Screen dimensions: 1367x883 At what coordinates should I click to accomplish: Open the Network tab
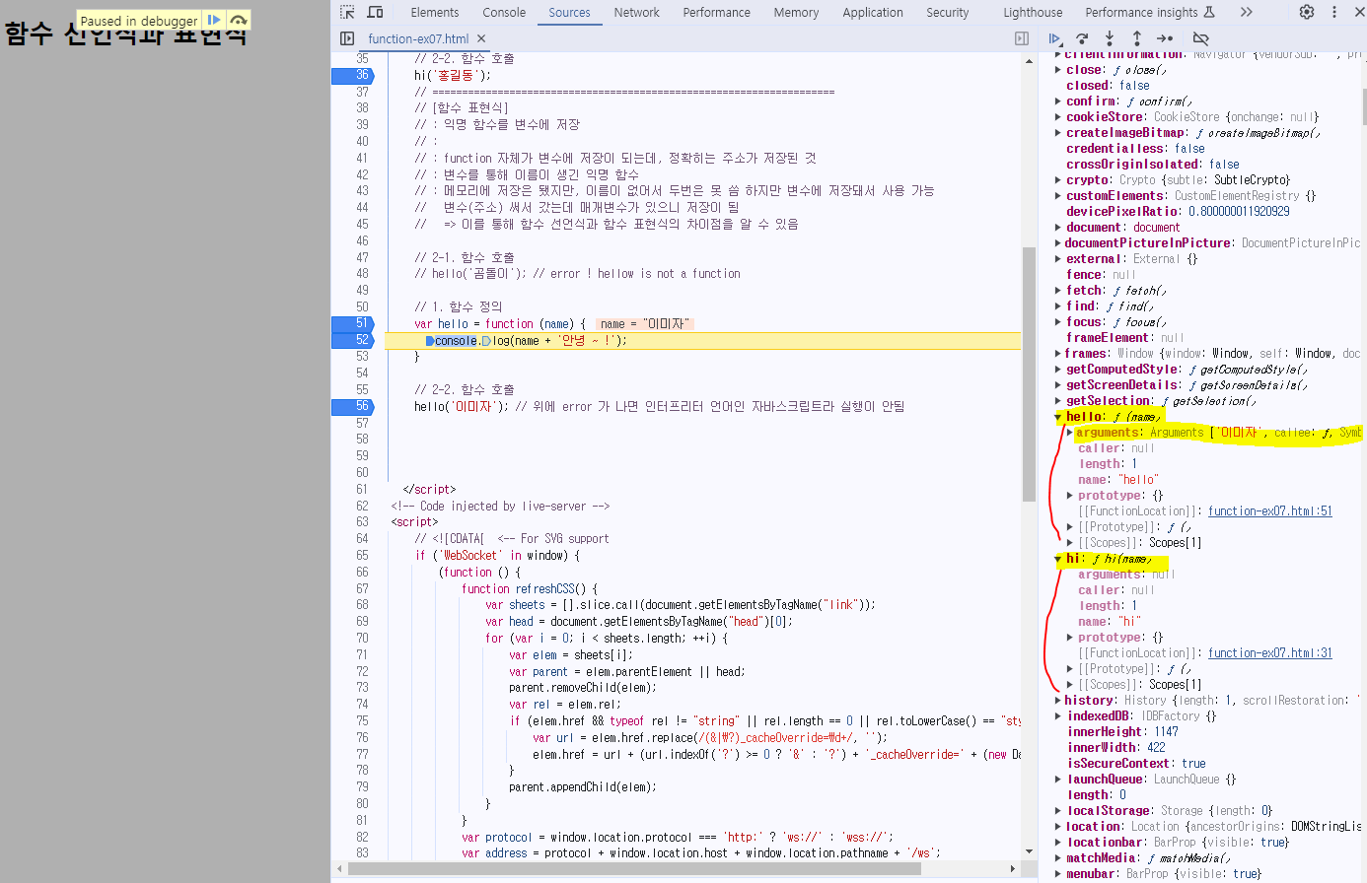pyautogui.click(x=636, y=13)
